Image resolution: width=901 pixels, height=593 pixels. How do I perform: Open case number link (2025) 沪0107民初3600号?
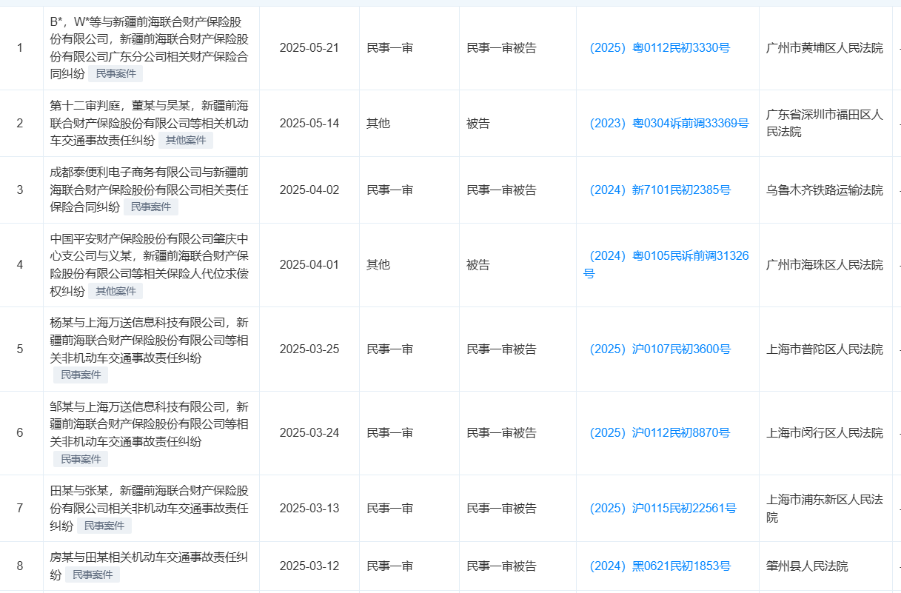pyautogui.click(x=658, y=349)
